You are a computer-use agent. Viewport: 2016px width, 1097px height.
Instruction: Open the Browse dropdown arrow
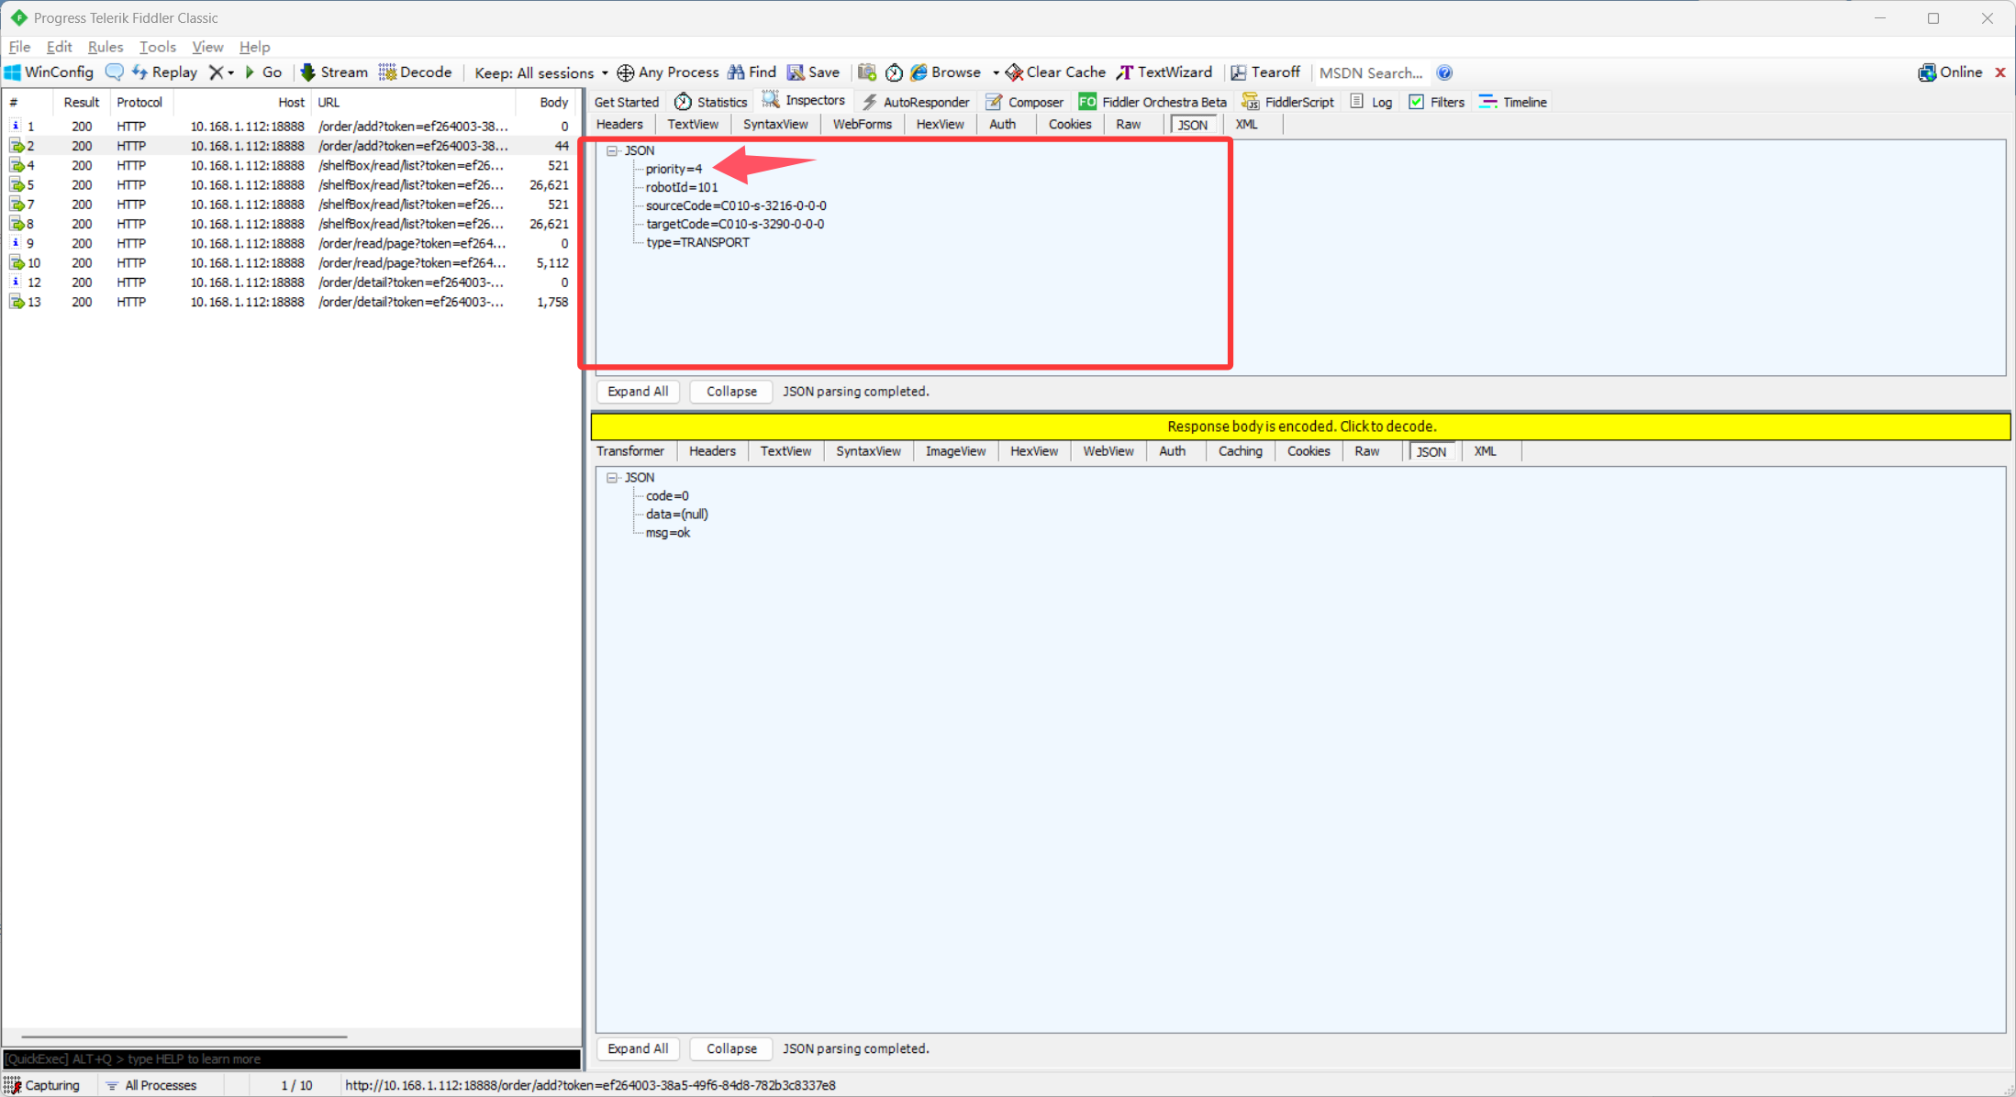996,73
